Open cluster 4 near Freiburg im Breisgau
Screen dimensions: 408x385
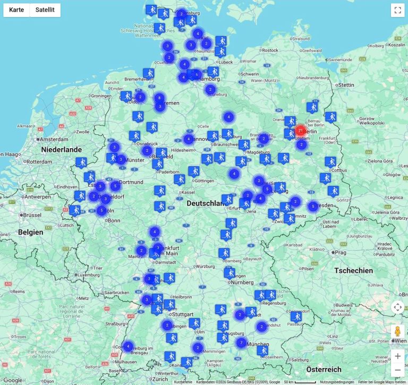[x=127, y=346]
